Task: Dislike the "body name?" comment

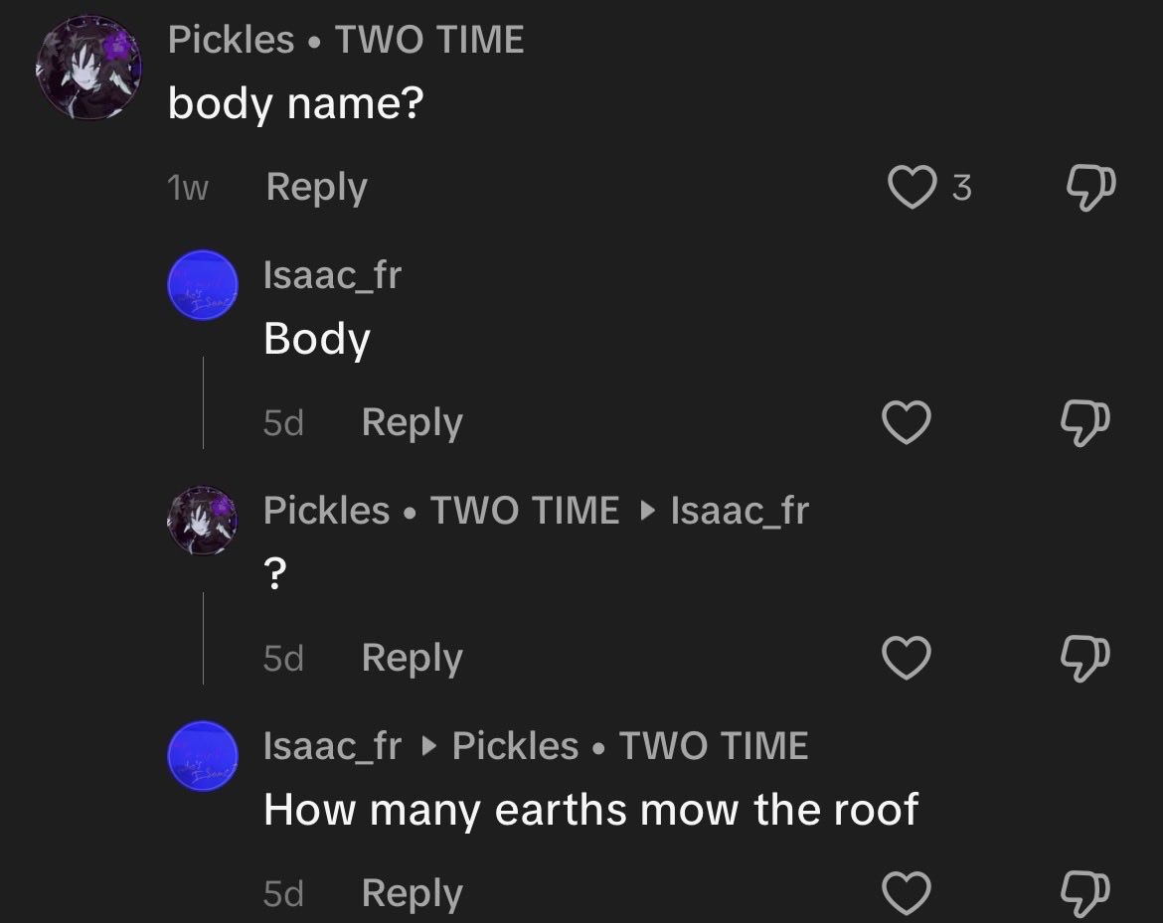Action: point(1090,188)
